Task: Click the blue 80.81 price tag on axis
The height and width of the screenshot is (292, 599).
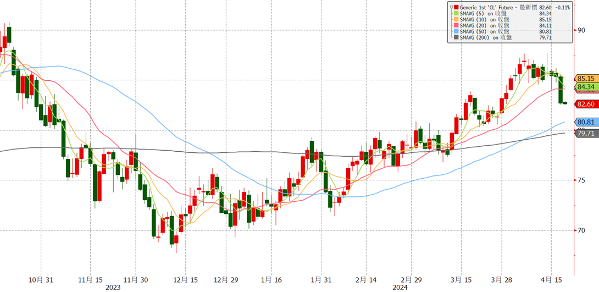Action: point(586,122)
